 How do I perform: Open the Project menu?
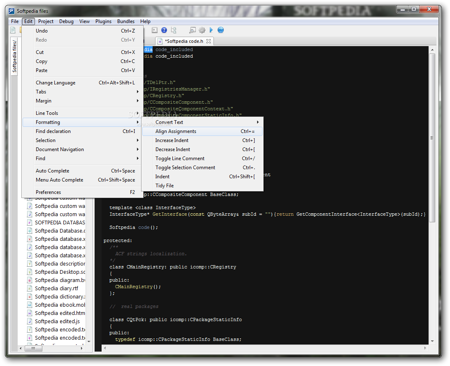point(46,21)
